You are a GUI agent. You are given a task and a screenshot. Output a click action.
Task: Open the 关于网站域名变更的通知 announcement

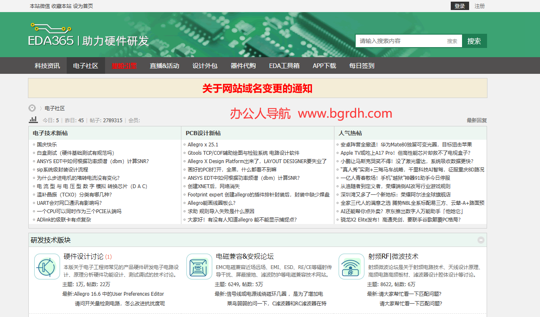pyautogui.click(x=257, y=88)
